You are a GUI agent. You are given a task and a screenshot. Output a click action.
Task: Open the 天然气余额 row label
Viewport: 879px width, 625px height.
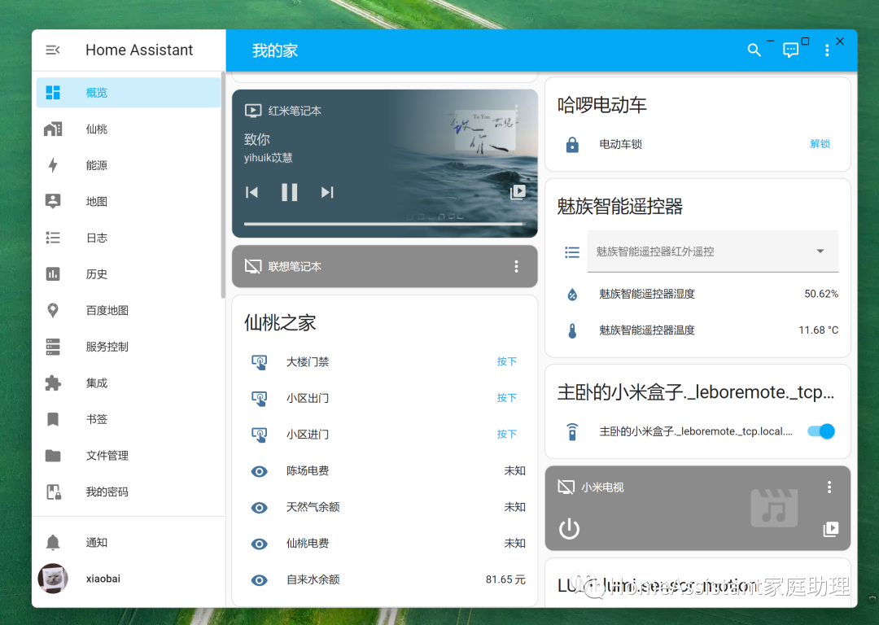pos(313,507)
